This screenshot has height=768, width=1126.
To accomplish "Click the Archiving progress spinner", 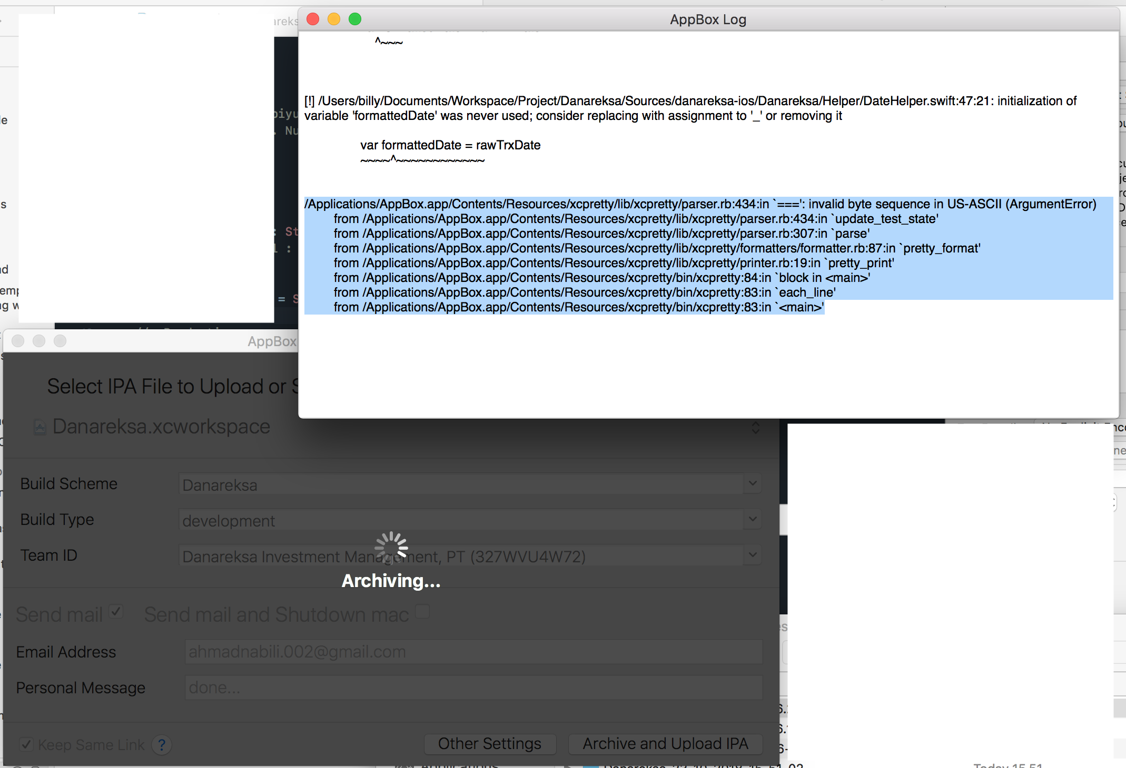I will click(390, 548).
